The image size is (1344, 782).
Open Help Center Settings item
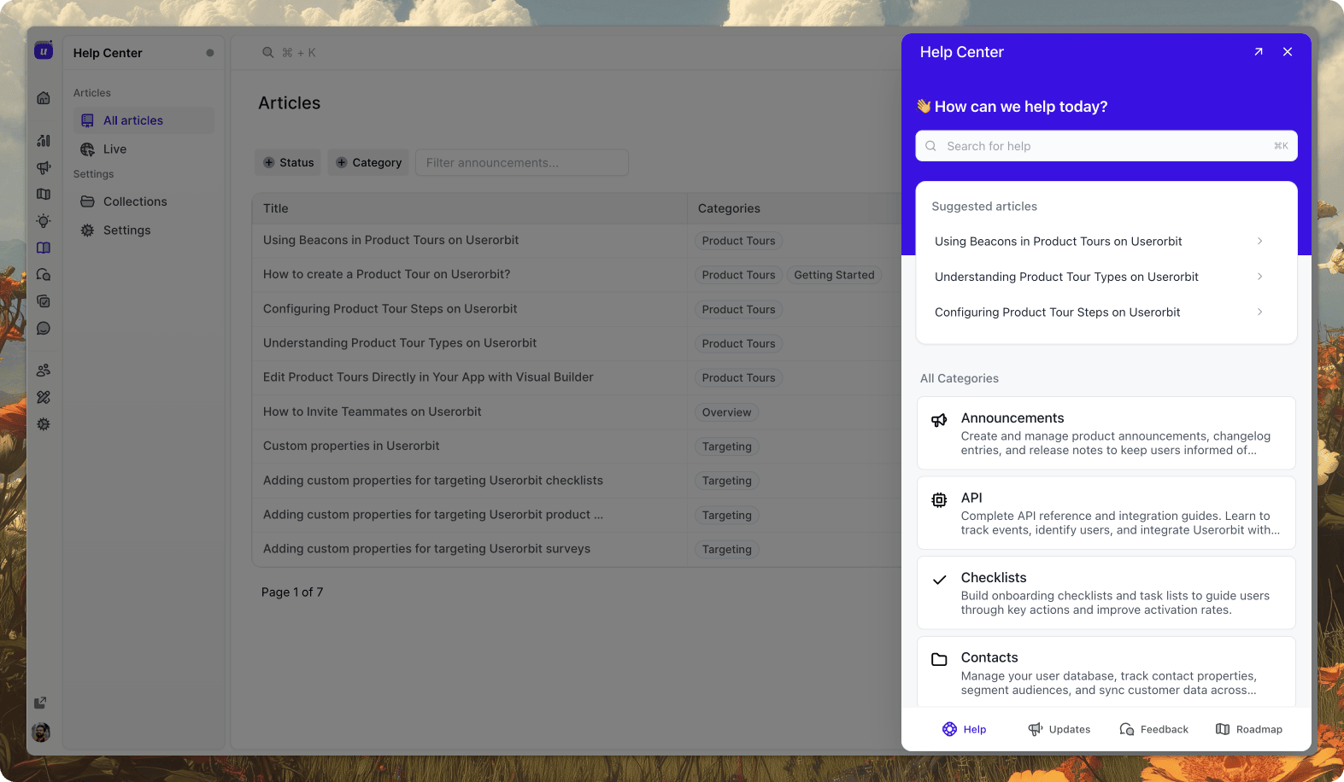(144, 231)
